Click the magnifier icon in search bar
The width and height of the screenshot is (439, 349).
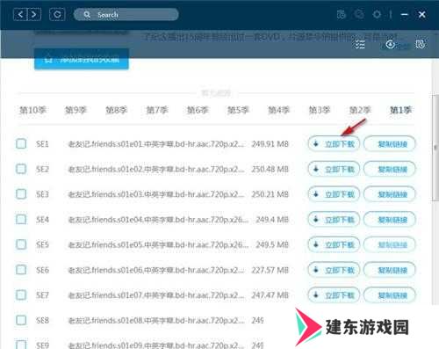click(87, 15)
